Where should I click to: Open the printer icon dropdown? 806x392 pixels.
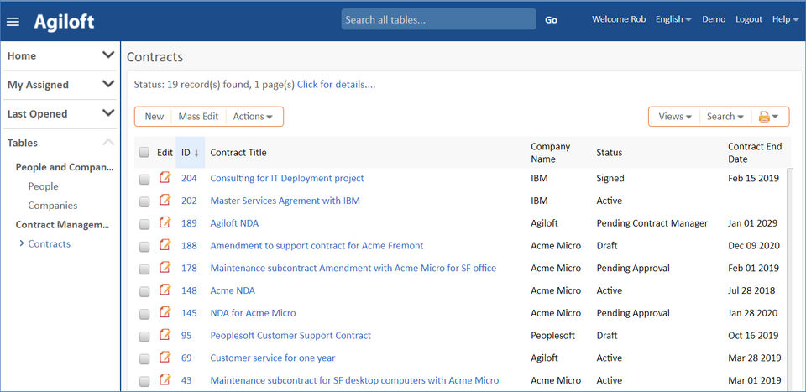(x=768, y=117)
